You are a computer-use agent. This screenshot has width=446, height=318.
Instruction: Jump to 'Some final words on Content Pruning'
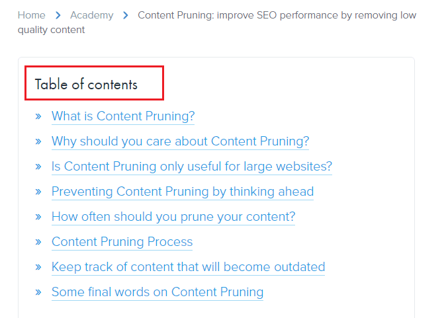click(157, 292)
